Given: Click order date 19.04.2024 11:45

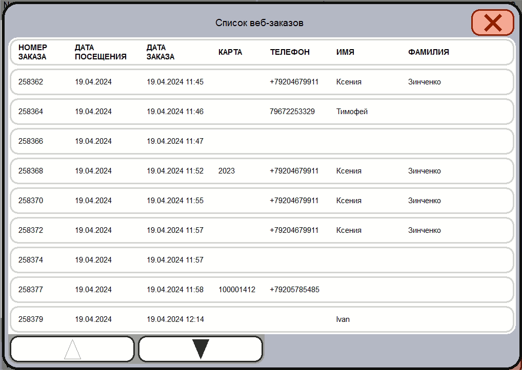Looking at the screenshot, I should [x=175, y=82].
